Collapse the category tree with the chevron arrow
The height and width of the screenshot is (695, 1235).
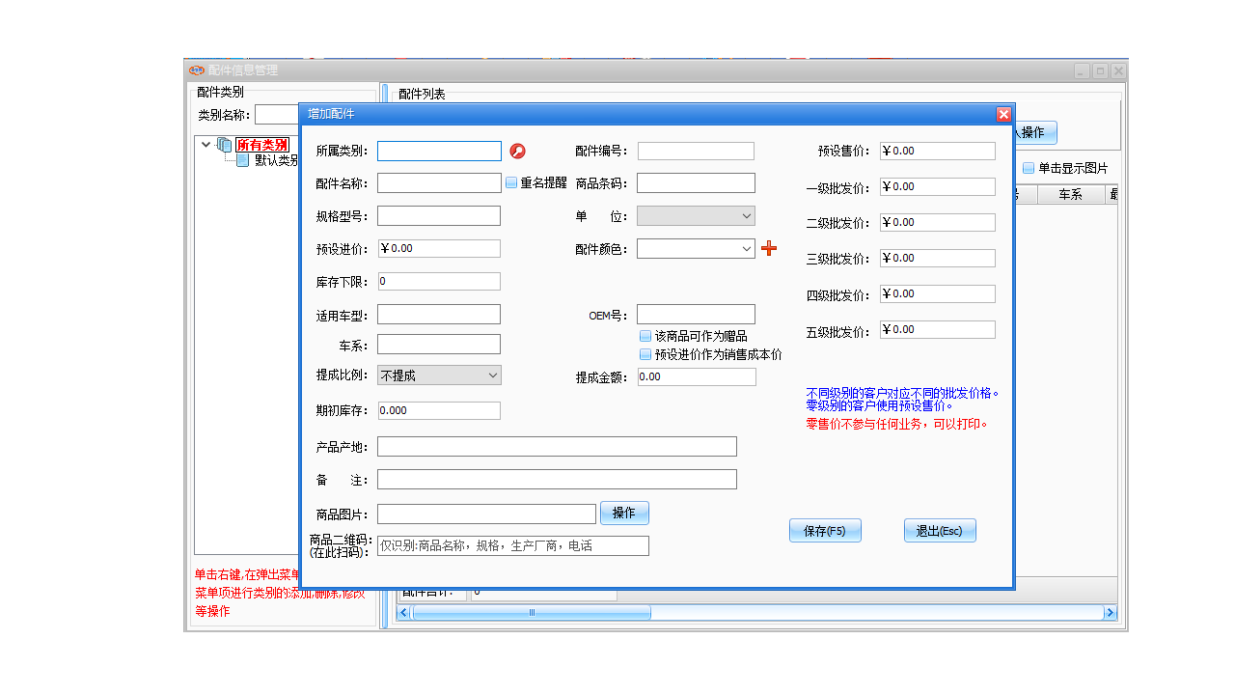pyautogui.click(x=206, y=143)
